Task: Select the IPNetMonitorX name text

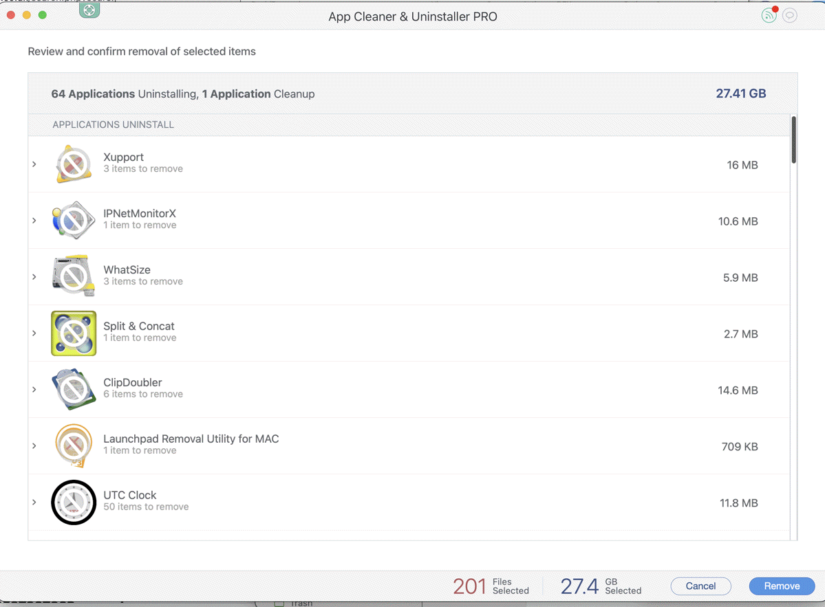Action: 140,213
